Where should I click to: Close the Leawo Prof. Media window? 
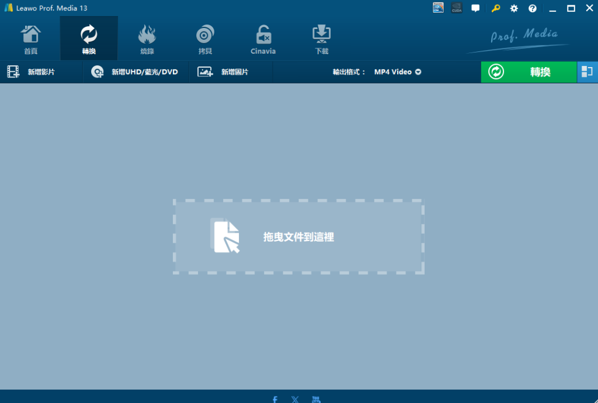coord(589,8)
